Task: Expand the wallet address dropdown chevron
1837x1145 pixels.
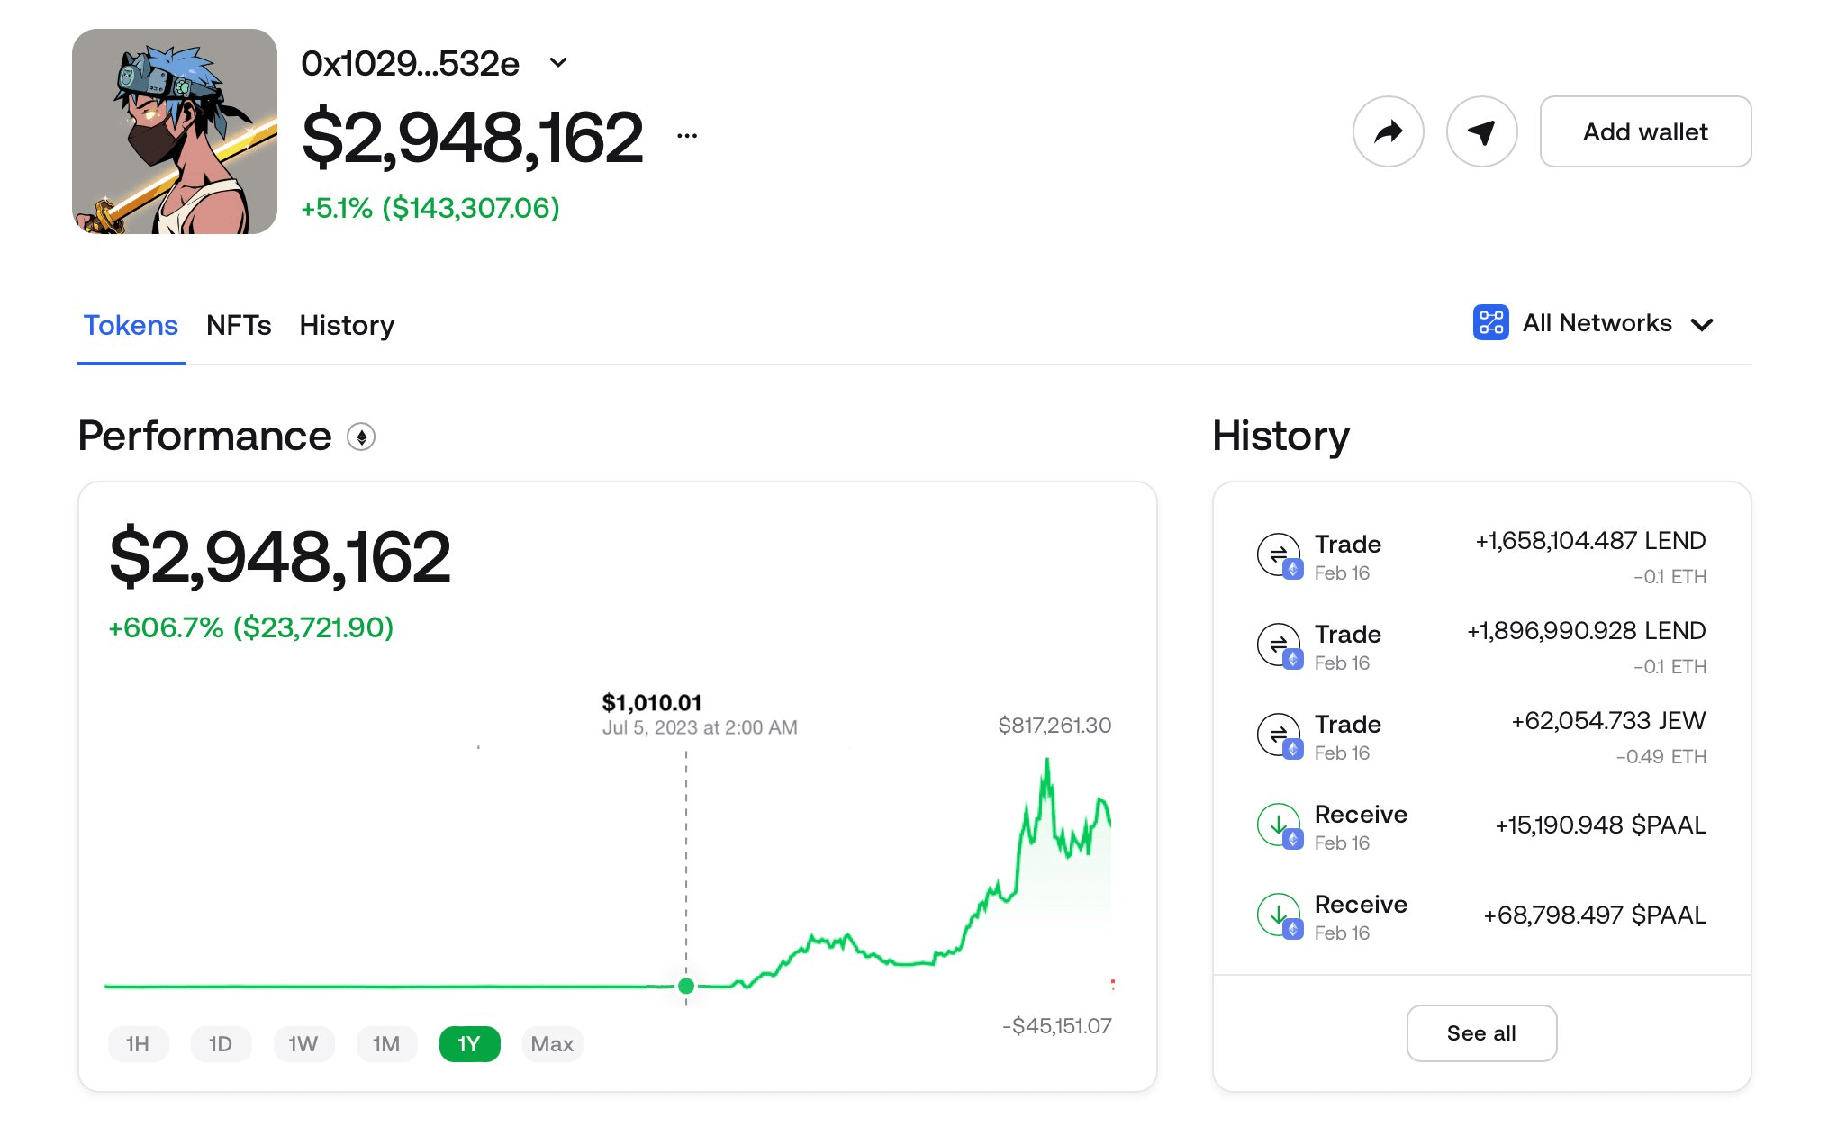Action: coord(558,63)
